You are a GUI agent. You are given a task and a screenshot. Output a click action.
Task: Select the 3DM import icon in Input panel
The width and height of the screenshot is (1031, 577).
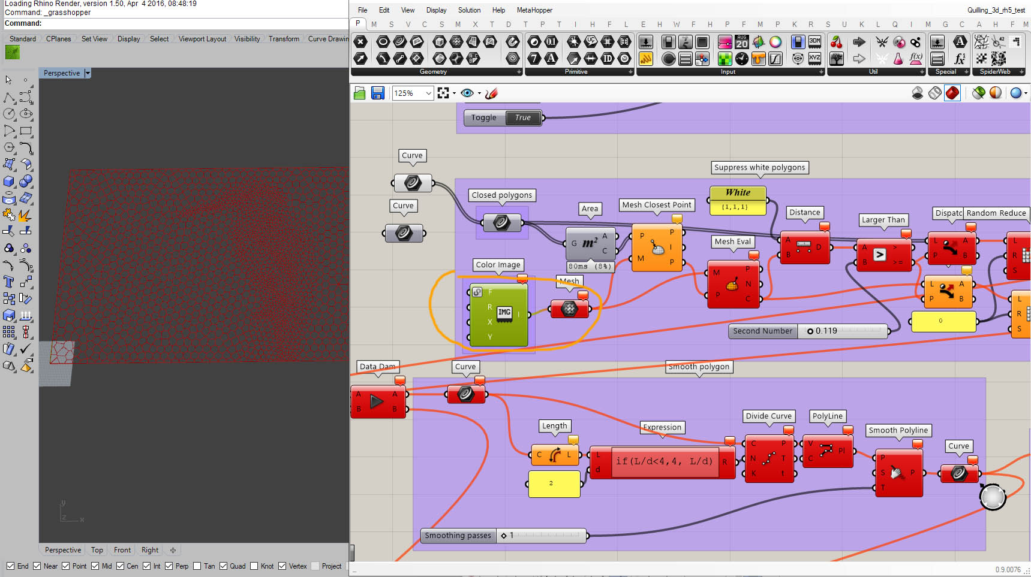point(814,42)
